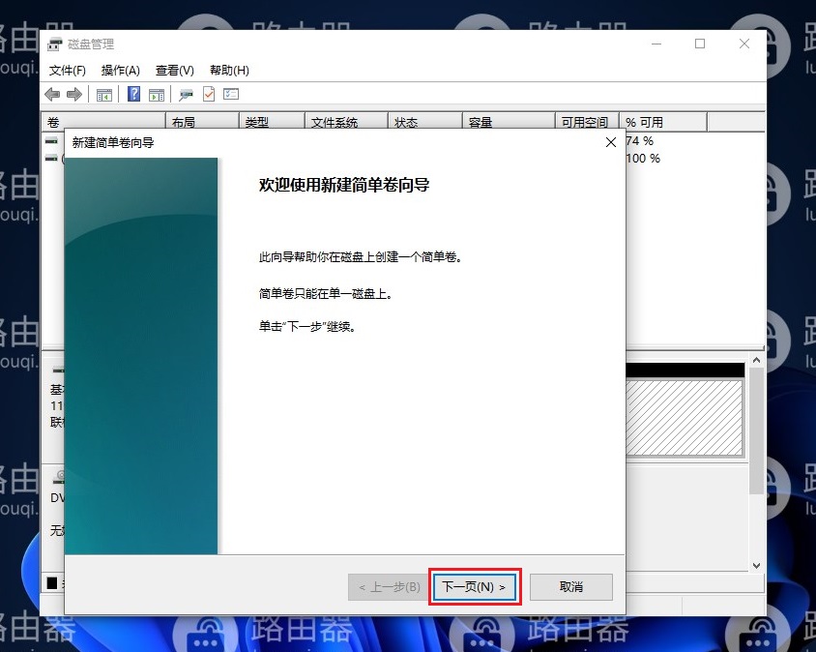Click the 取消 button in wizard
The width and height of the screenshot is (816, 652).
570,587
